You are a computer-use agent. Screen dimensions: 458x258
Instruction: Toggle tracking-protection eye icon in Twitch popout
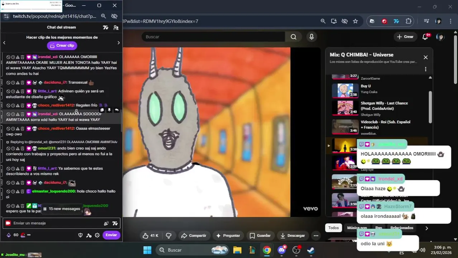pyautogui.click(x=114, y=16)
